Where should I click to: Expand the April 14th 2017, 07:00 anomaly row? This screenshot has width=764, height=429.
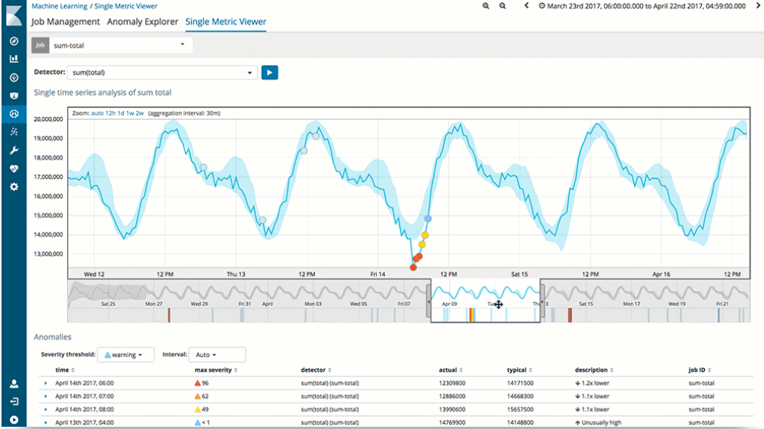point(46,397)
